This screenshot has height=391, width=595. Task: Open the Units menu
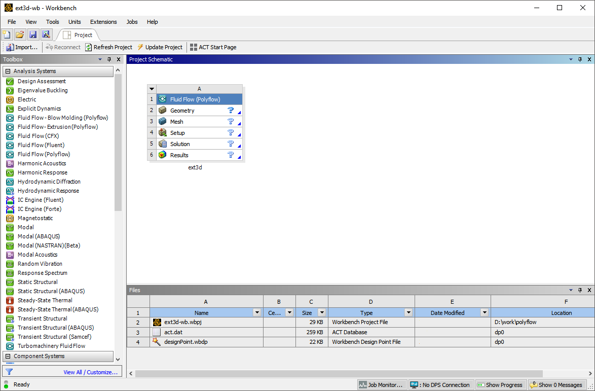click(75, 22)
